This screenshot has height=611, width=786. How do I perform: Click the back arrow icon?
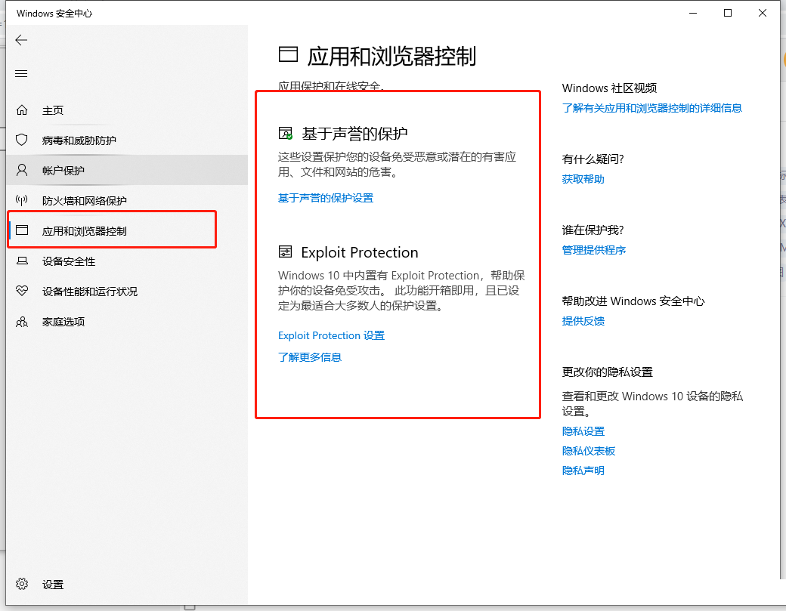coord(21,40)
